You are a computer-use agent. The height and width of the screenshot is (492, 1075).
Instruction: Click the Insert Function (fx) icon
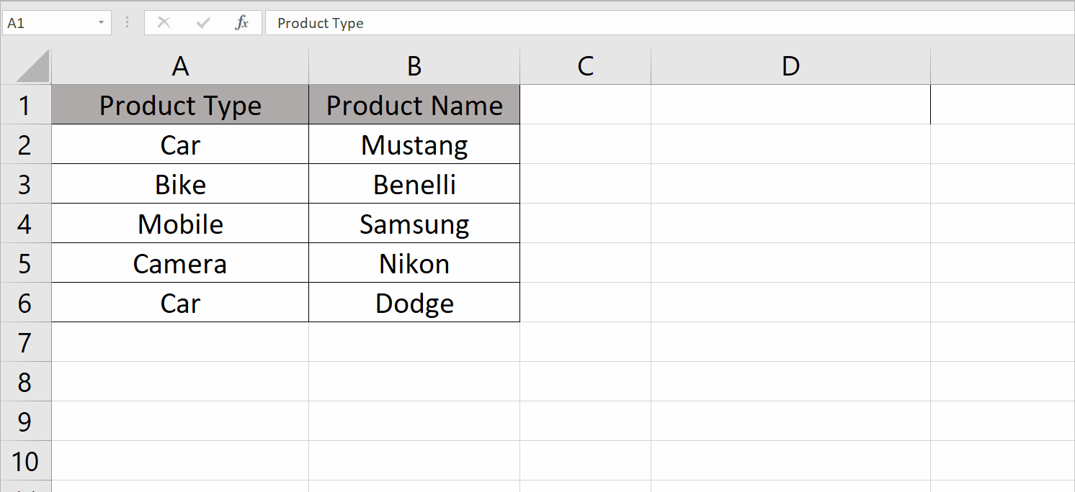click(x=243, y=22)
